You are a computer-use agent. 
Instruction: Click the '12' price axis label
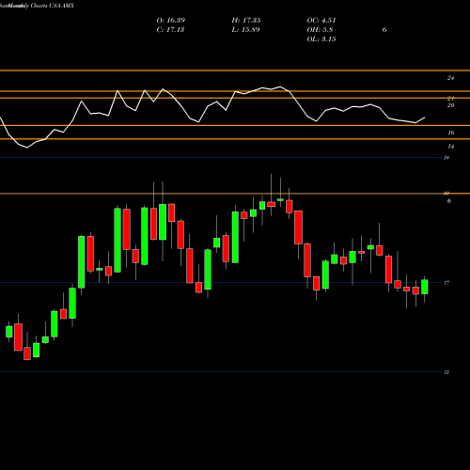pyautogui.click(x=446, y=372)
